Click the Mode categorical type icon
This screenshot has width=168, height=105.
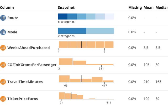click(x=3, y=32)
